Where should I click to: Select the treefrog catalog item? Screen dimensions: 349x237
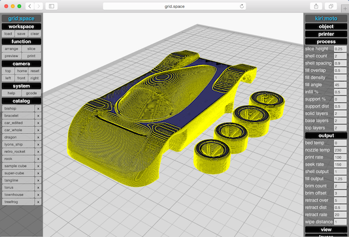pos(18,202)
